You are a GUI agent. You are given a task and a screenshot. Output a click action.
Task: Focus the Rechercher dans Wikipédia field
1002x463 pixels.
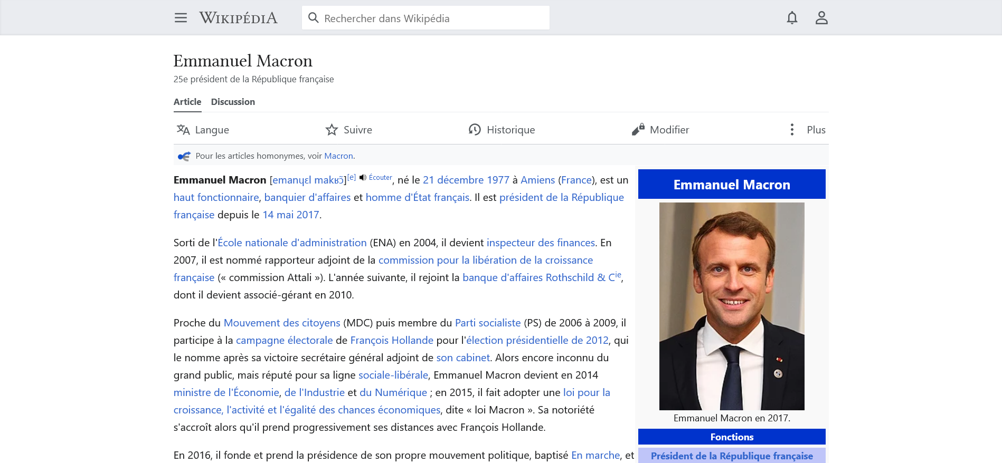click(x=433, y=18)
